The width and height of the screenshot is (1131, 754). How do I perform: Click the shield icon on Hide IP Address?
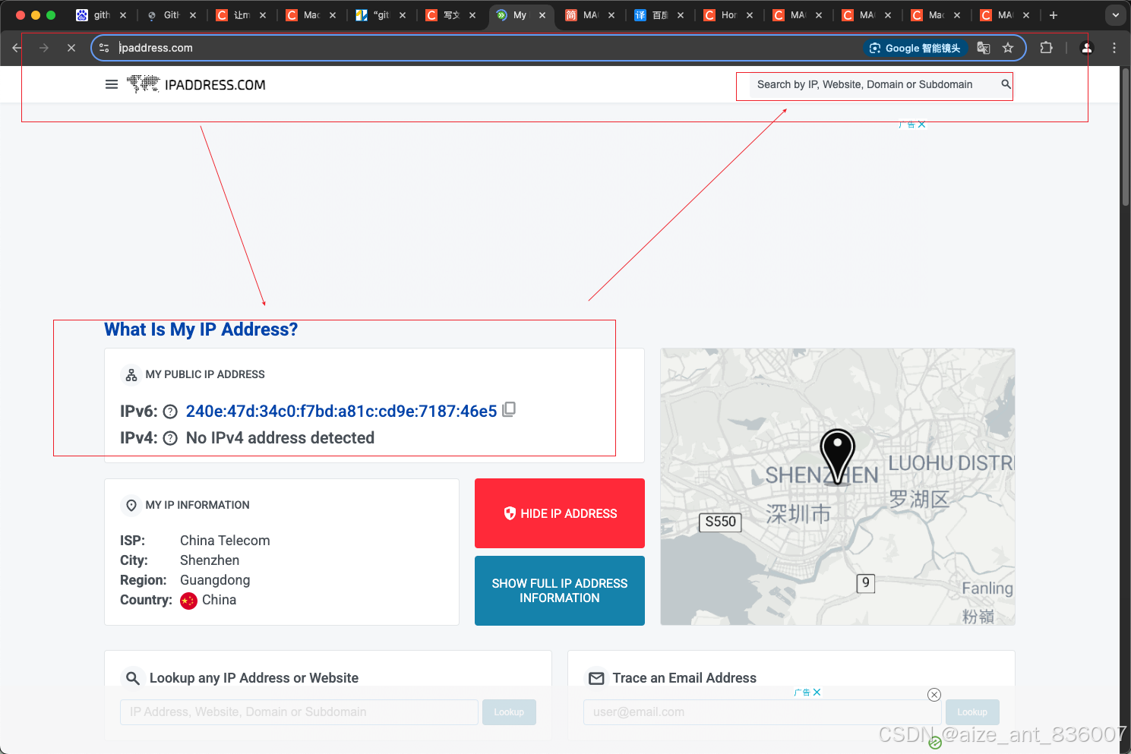pos(510,513)
